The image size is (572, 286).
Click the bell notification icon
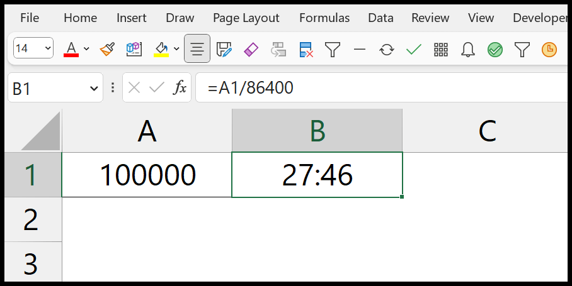tap(467, 49)
